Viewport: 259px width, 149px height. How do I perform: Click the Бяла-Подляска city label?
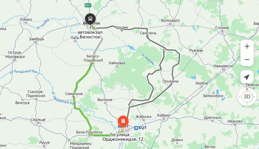click(89, 132)
